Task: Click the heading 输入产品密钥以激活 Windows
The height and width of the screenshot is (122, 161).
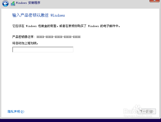Action: click(x=39, y=15)
